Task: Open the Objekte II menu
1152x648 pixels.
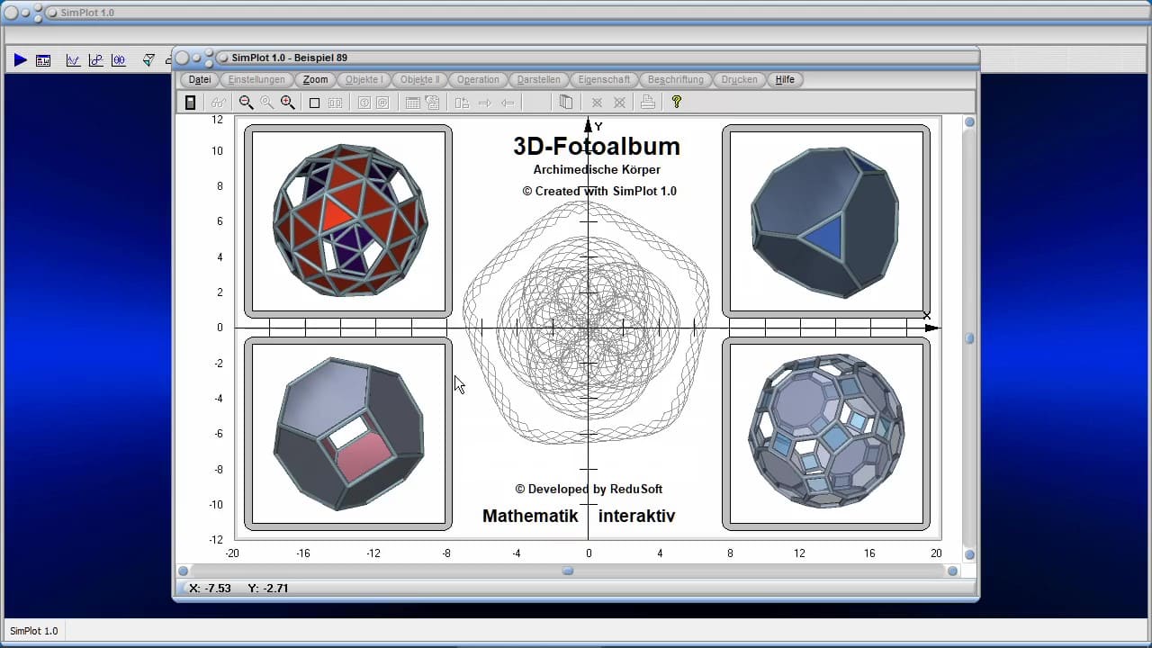Action: 419,80
